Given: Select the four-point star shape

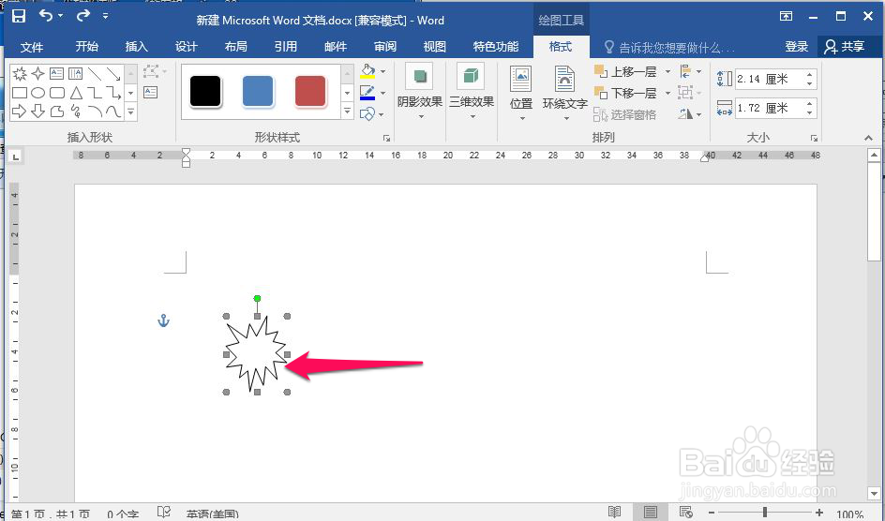Looking at the screenshot, I should [37, 73].
